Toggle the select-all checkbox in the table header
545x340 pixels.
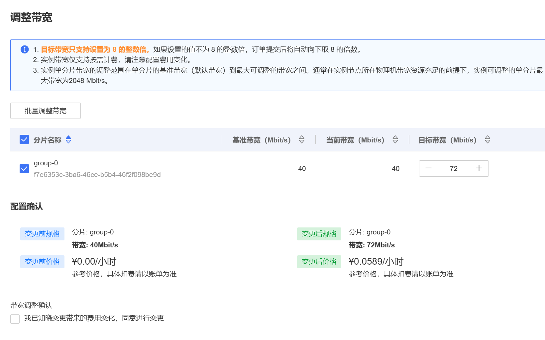[24, 139]
